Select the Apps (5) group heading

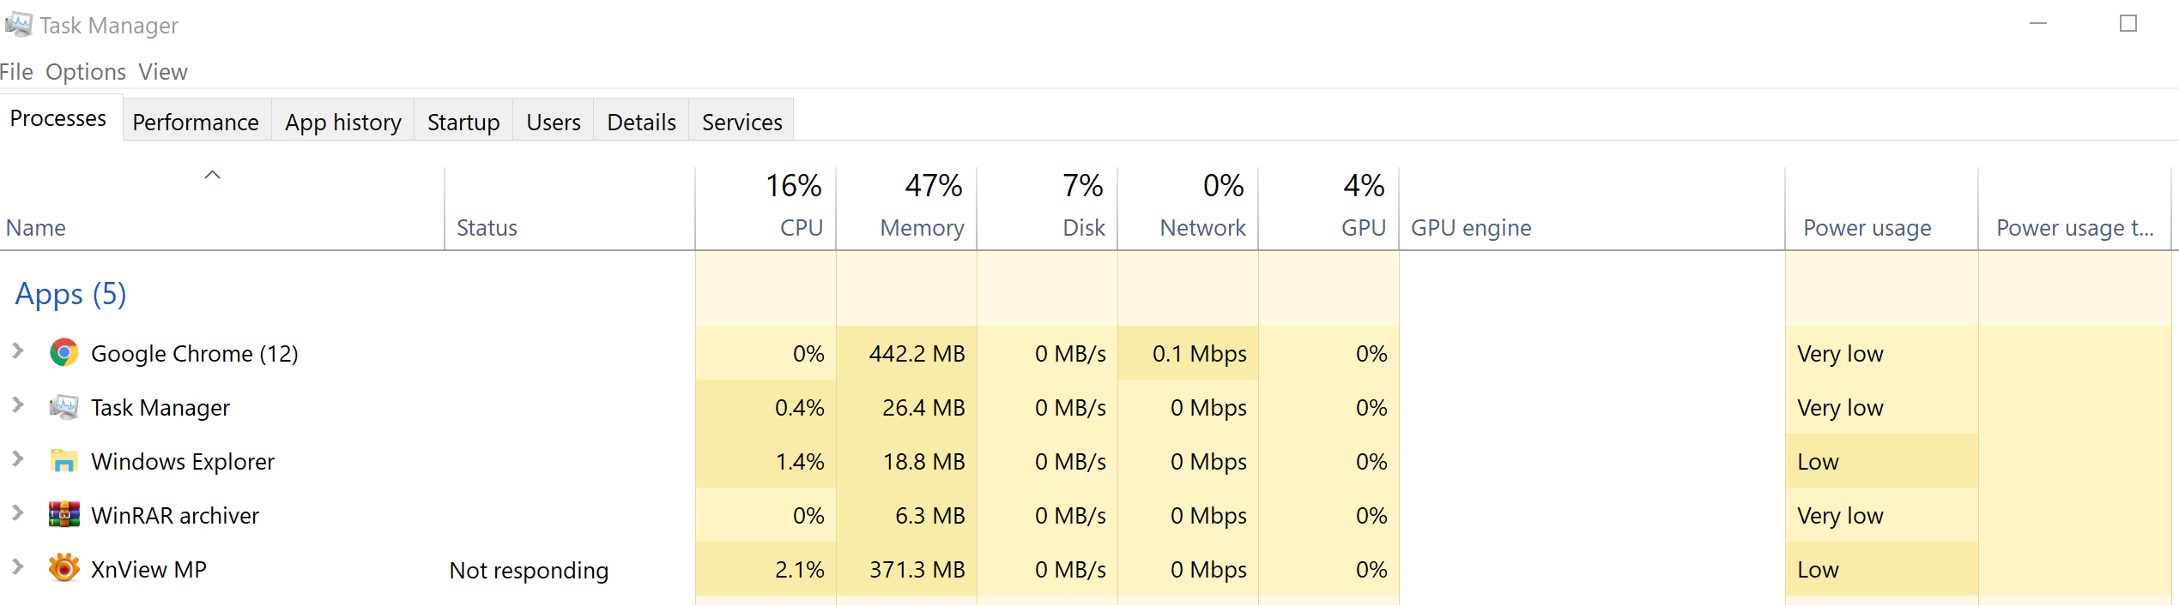pos(70,294)
